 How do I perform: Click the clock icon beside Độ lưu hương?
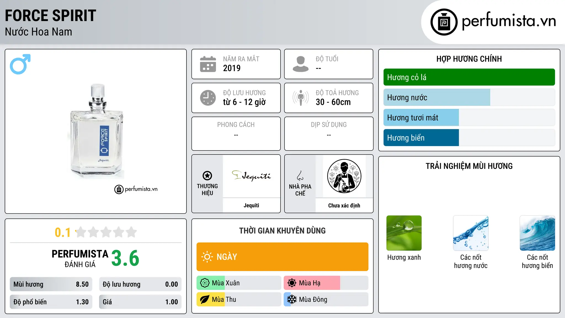coord(208,98)
